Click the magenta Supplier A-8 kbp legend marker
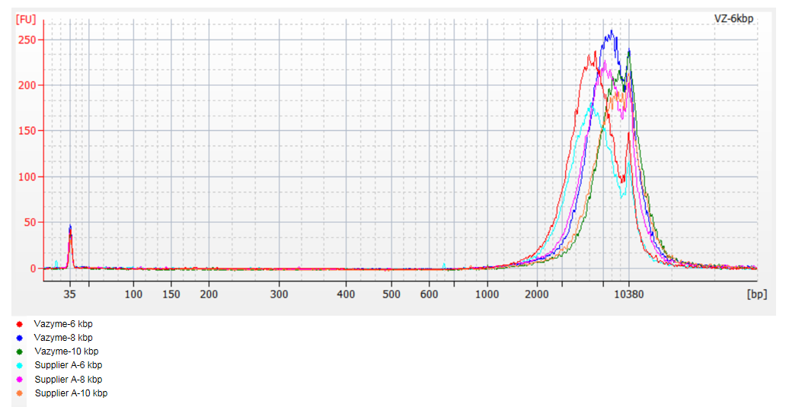 [19, 379]
